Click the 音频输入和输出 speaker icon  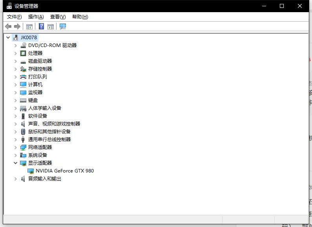23,179
